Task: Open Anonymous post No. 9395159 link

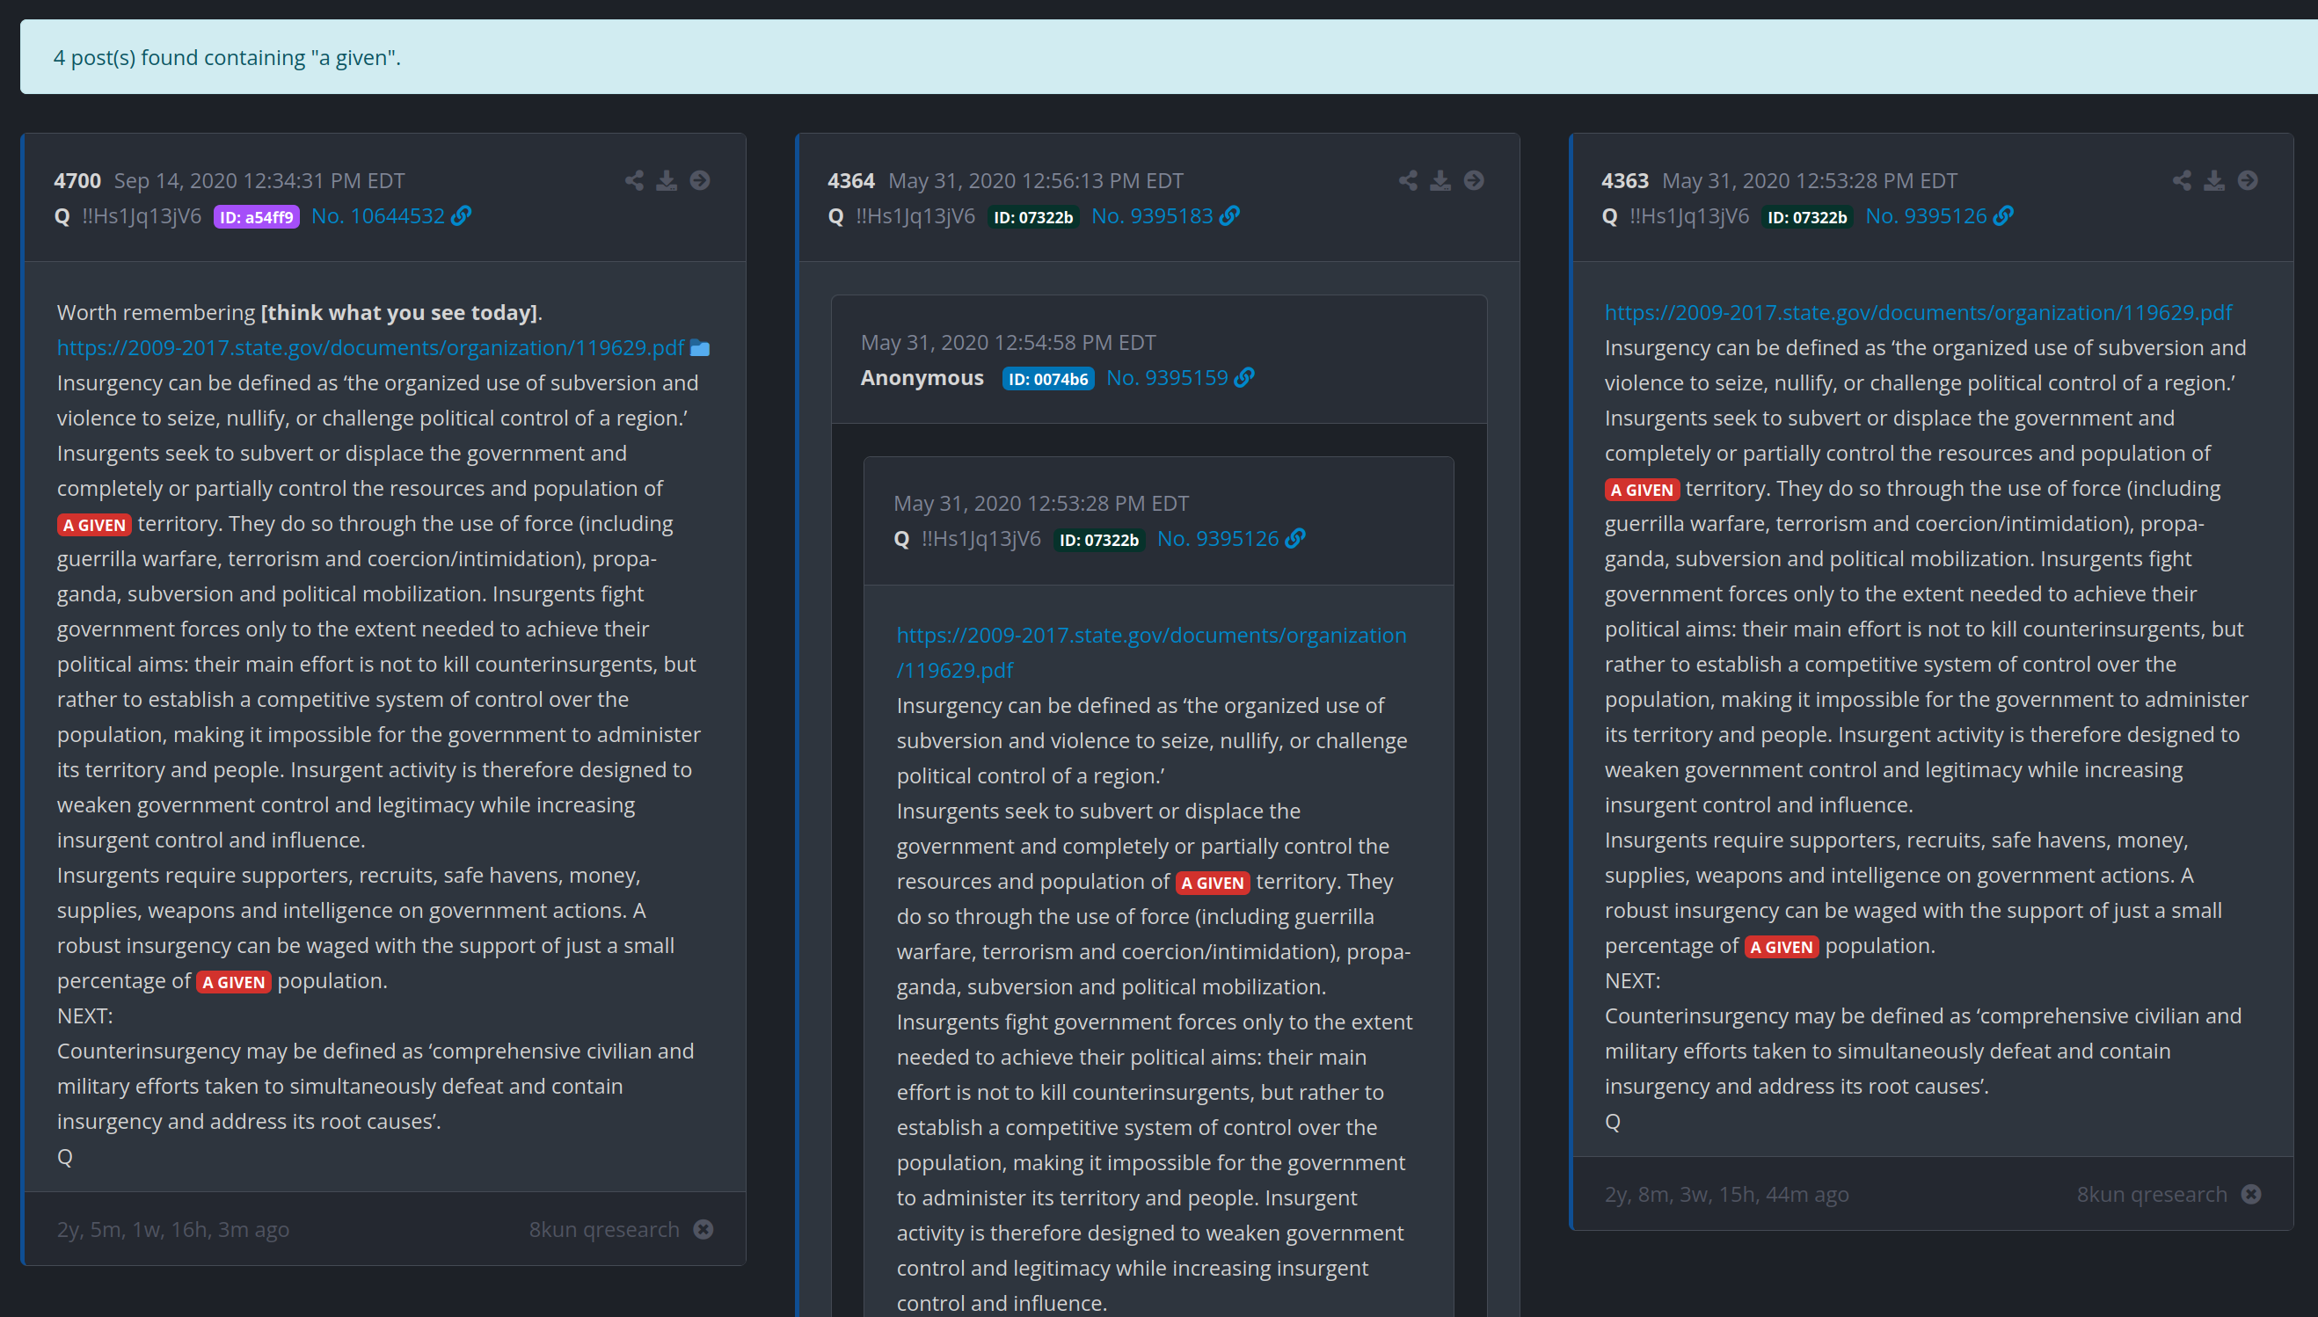Action: pos(1167,378)
